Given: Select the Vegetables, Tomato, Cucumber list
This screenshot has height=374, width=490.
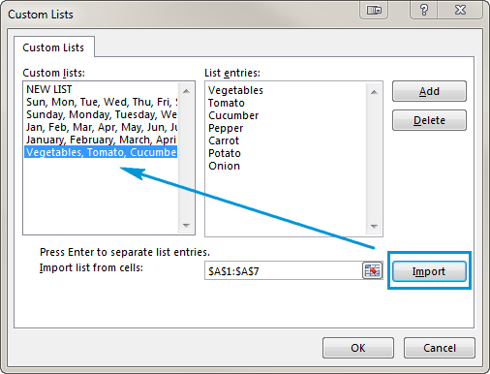Looking at the screenshot, I should click(101, 152).
